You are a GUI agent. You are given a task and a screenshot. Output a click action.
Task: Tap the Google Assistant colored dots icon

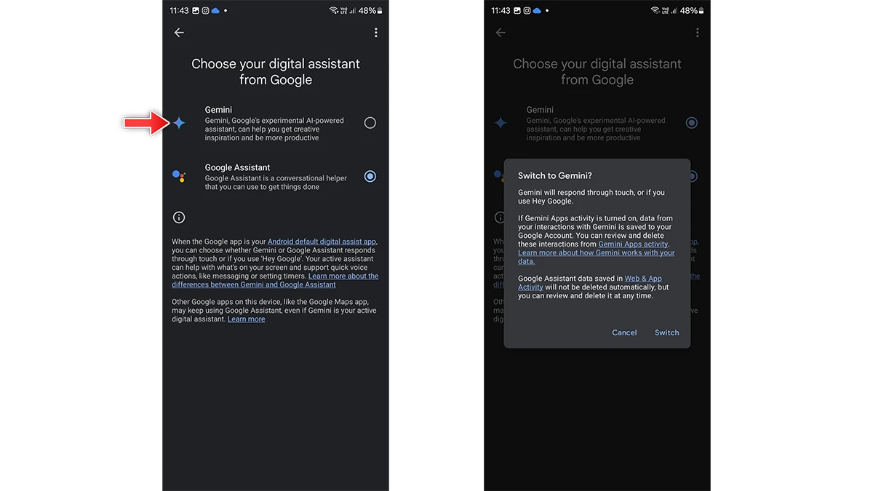[x=179, y=176]
